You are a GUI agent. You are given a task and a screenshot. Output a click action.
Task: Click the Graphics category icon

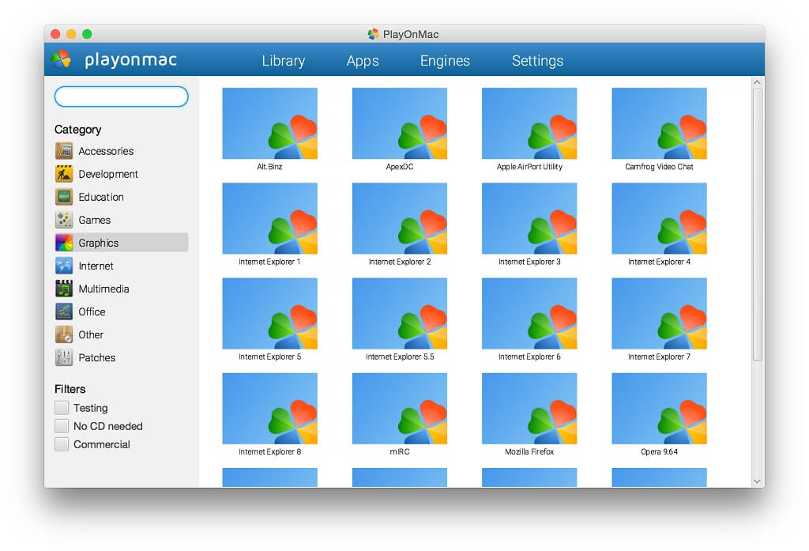[x=64, y=243]
